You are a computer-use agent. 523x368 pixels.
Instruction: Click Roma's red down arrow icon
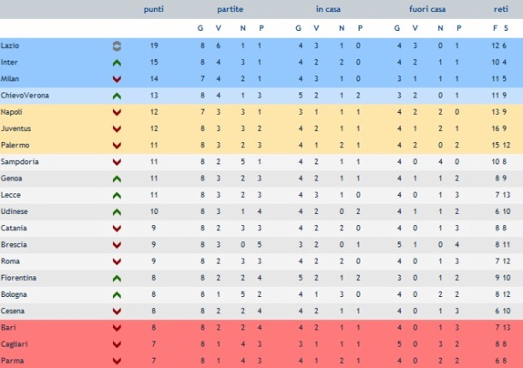[x=116, y=261]
